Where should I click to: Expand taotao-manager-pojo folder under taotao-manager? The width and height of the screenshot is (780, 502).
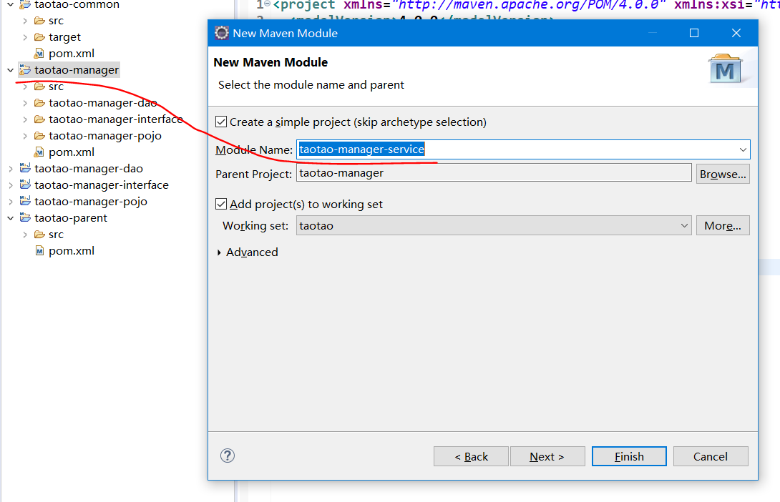pyautogui.click(x=25, y=136)
